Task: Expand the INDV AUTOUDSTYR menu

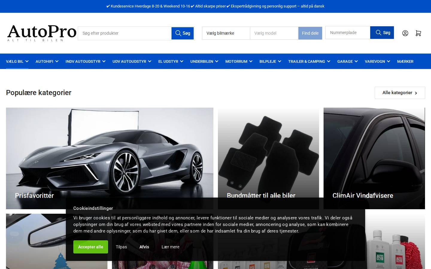Action: click(85, 61)
